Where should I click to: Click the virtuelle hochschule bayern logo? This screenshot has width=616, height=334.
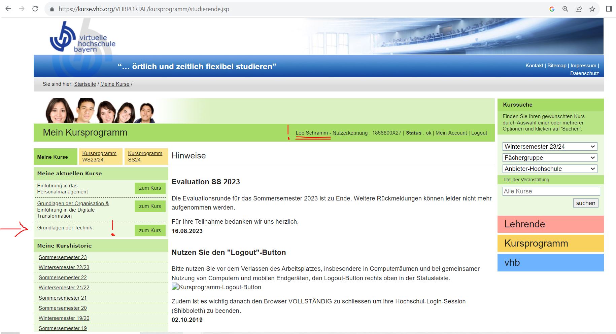[x=82, y=38]
